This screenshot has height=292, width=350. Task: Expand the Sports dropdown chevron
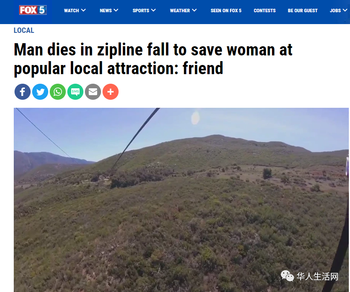pos(153,10)
